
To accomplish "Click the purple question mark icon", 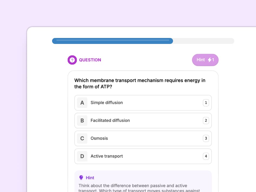I will pyautogui.click(x=72, y=60).
